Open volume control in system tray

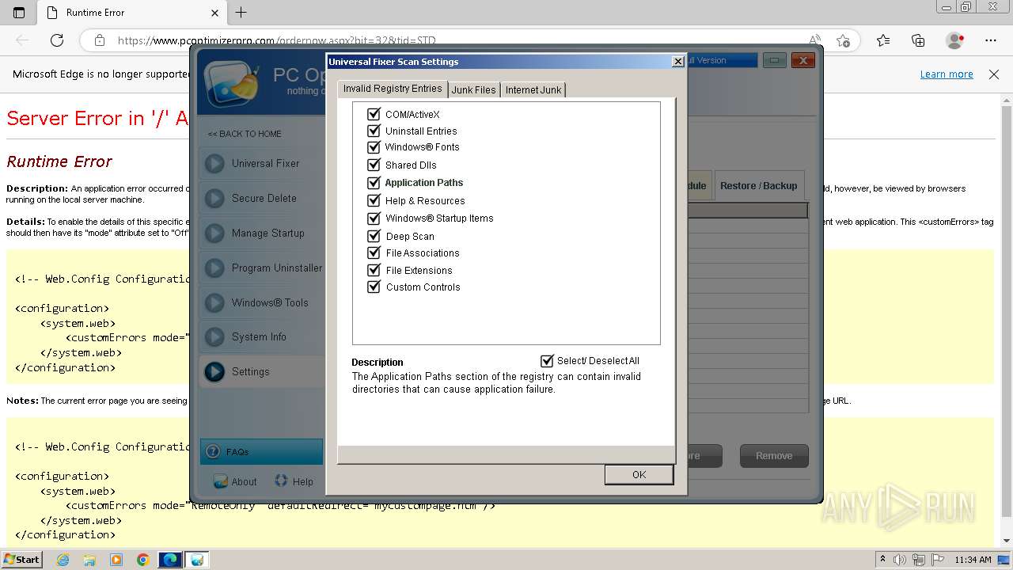tap(900, 560)
